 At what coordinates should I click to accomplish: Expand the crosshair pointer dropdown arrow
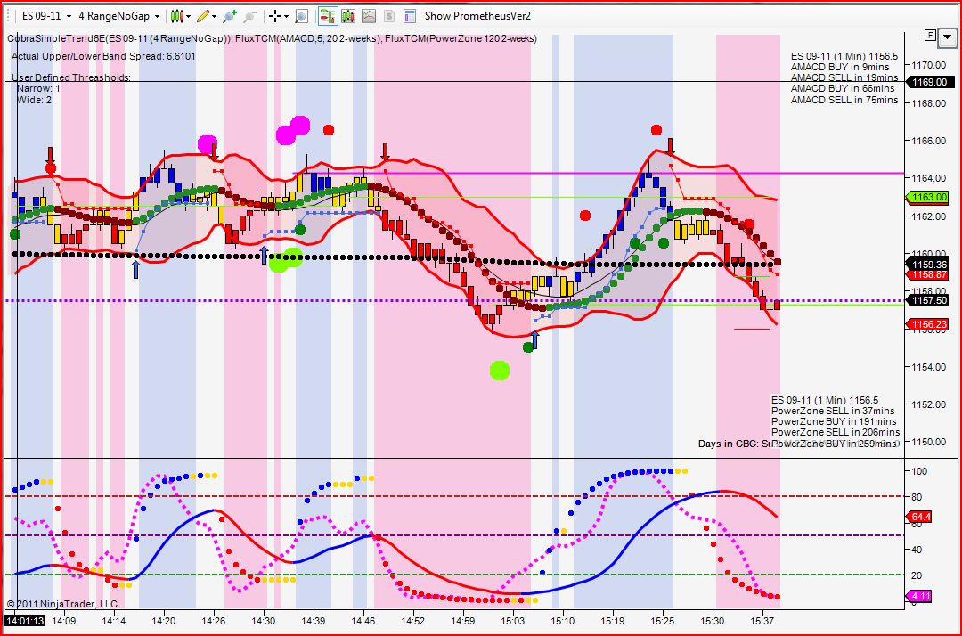coord(287,17)
